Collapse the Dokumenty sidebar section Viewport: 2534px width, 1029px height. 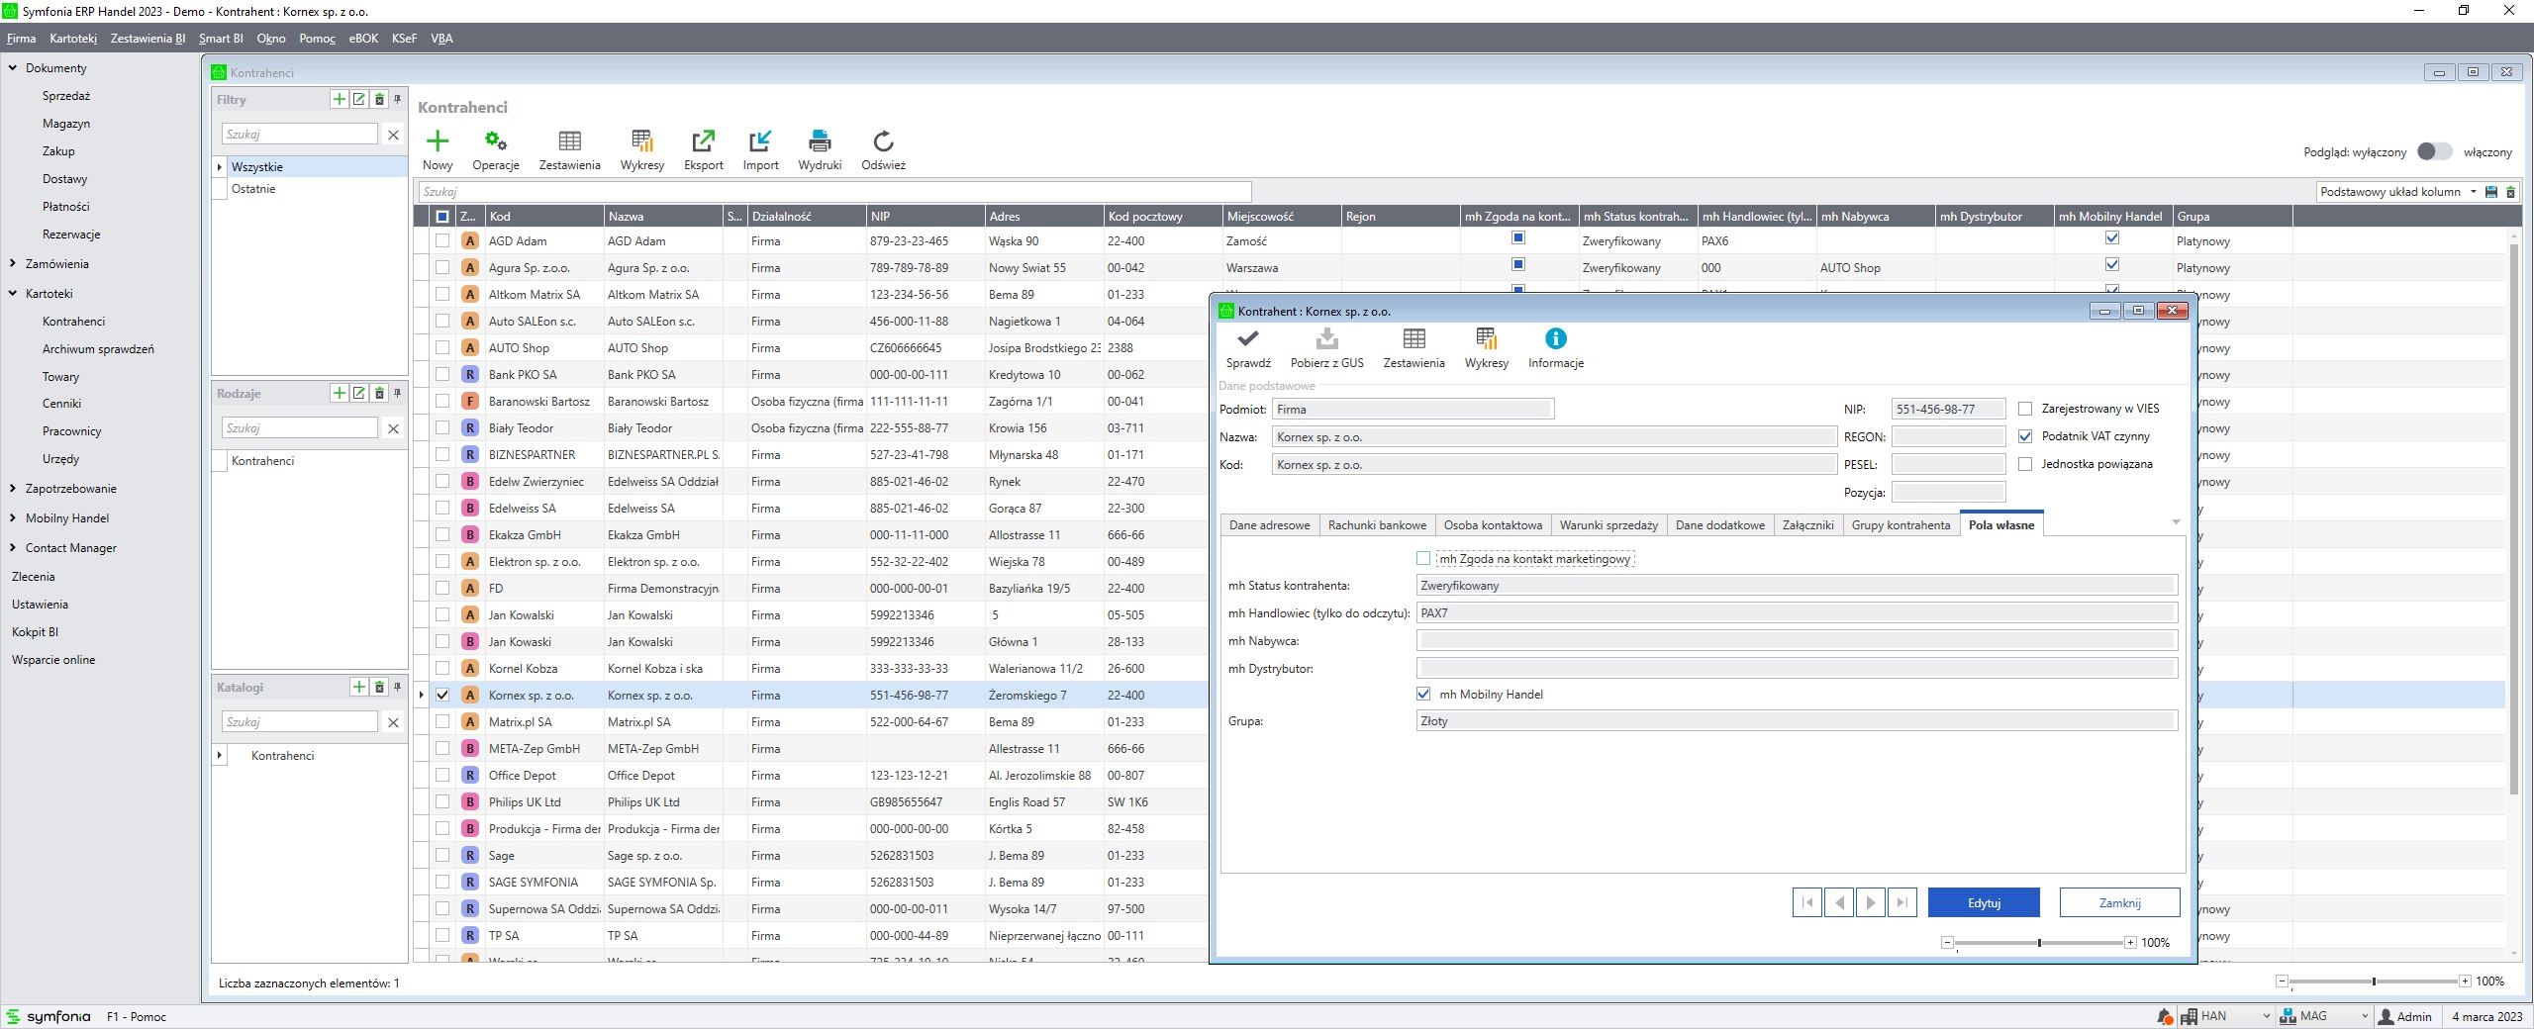(x=13, y=68)
